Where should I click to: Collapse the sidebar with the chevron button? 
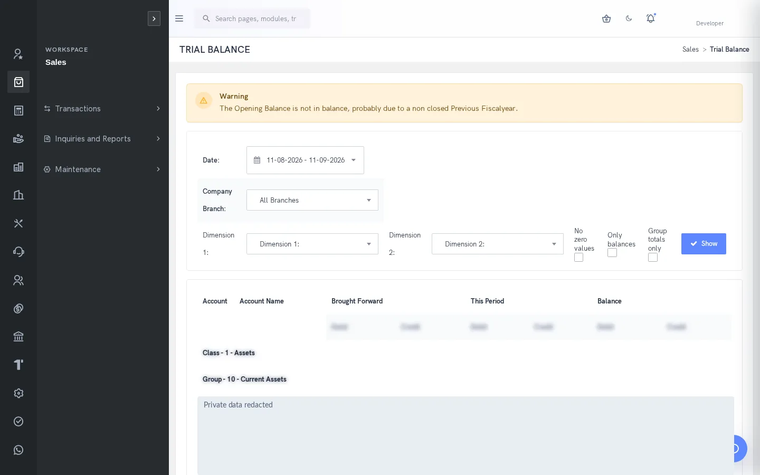pos(154,18)
